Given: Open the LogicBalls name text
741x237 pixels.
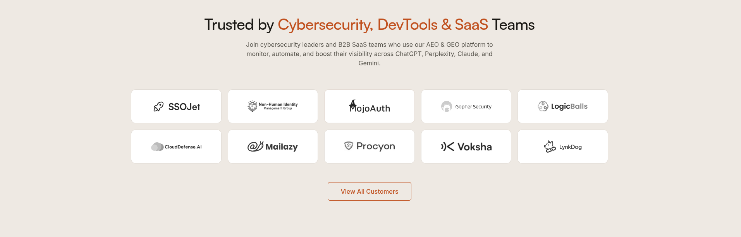Looking at the screenshot, I should tap(569, 106).
